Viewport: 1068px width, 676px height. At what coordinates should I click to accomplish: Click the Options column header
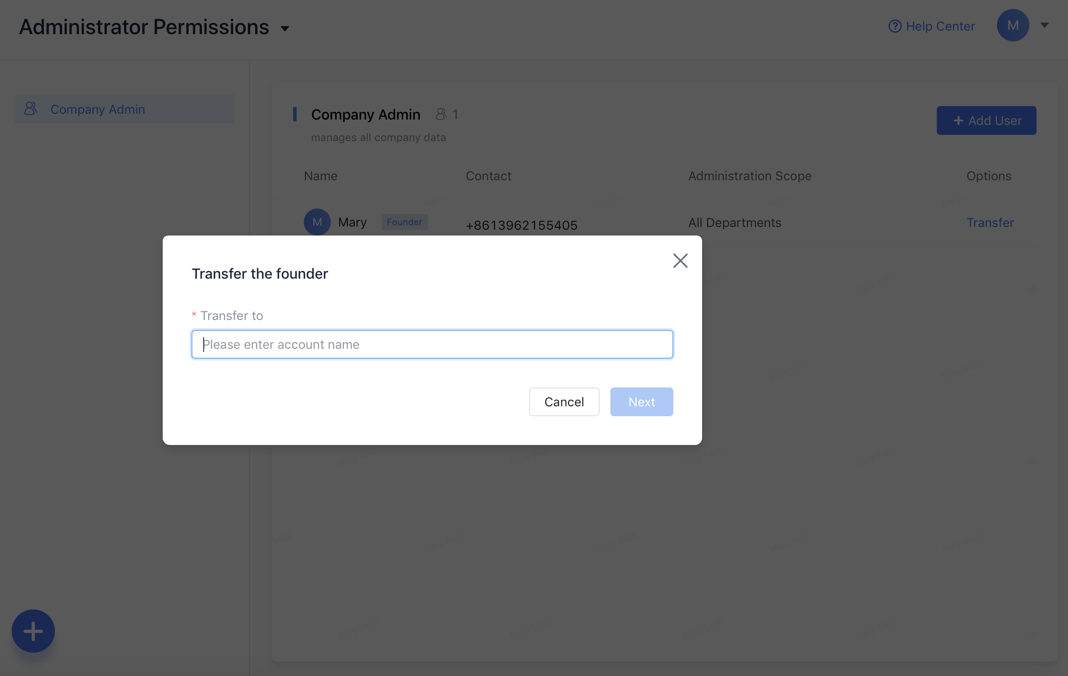click(989, 176)
